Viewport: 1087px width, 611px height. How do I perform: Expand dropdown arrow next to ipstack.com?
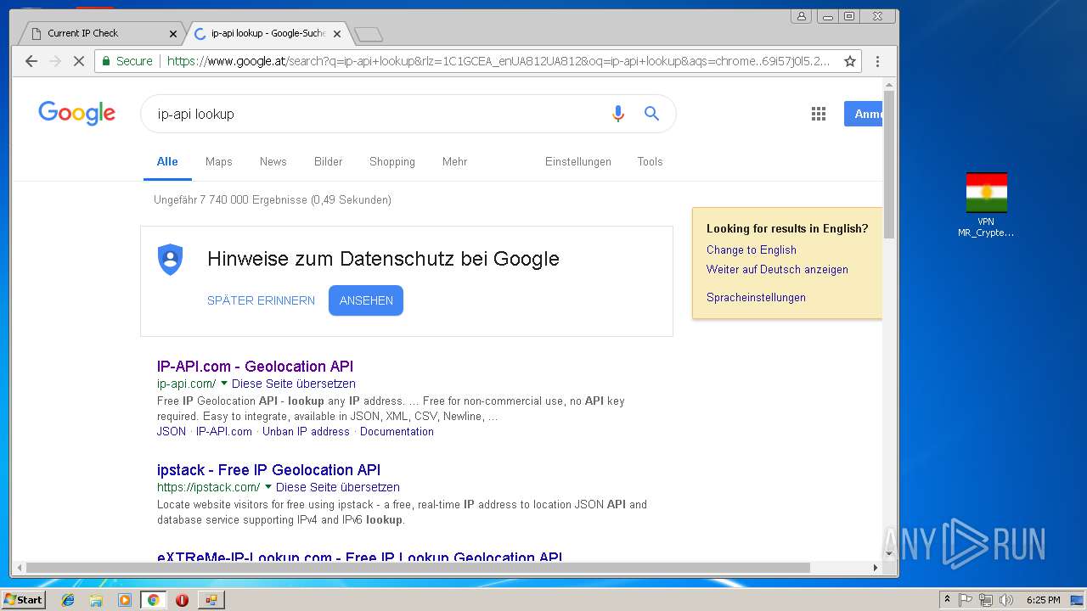pos(268,487)
